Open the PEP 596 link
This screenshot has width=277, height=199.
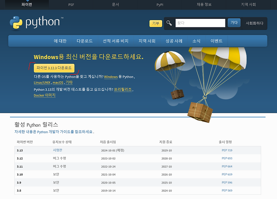pos(227,182)
